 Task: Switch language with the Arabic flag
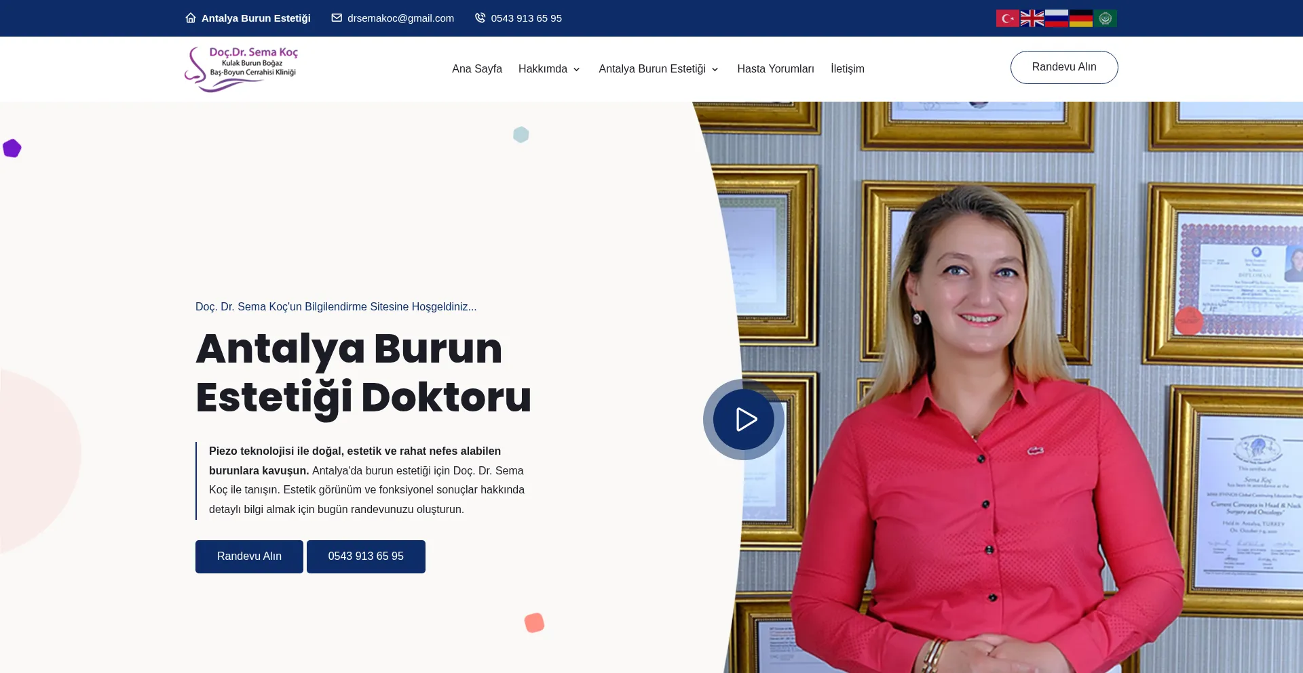(1105, 18)
